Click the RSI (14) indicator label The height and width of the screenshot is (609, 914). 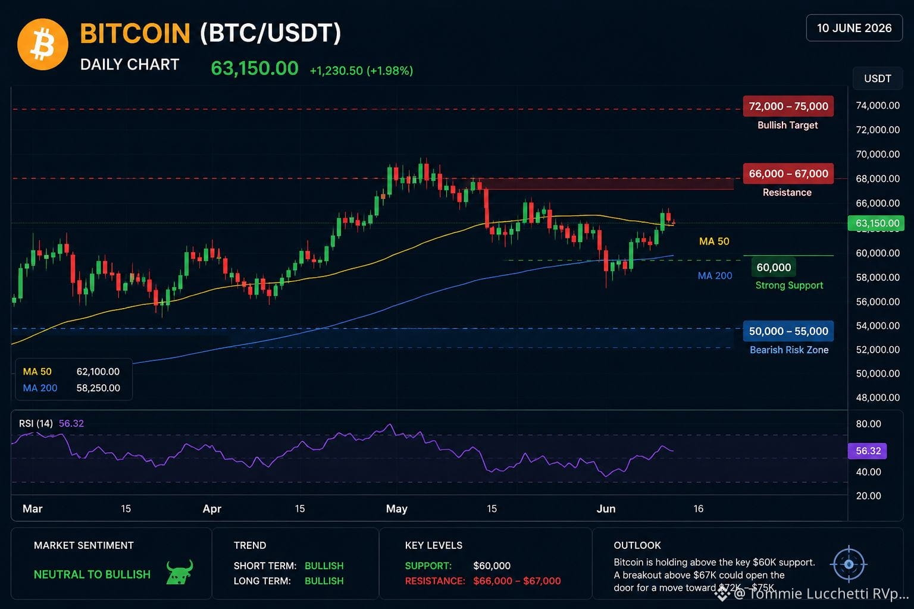[x=36, y=423]
